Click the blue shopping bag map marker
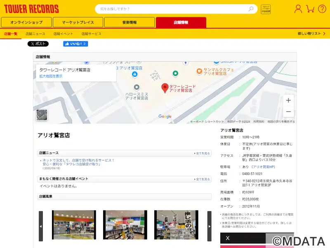Image resolution: width=330 pixels, height=248 pixels. [135, 74]
